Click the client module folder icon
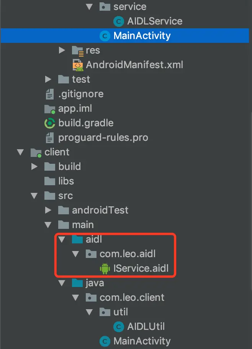Image resolution: width=252 pixels, height=349 pixels. click(36, 152)
